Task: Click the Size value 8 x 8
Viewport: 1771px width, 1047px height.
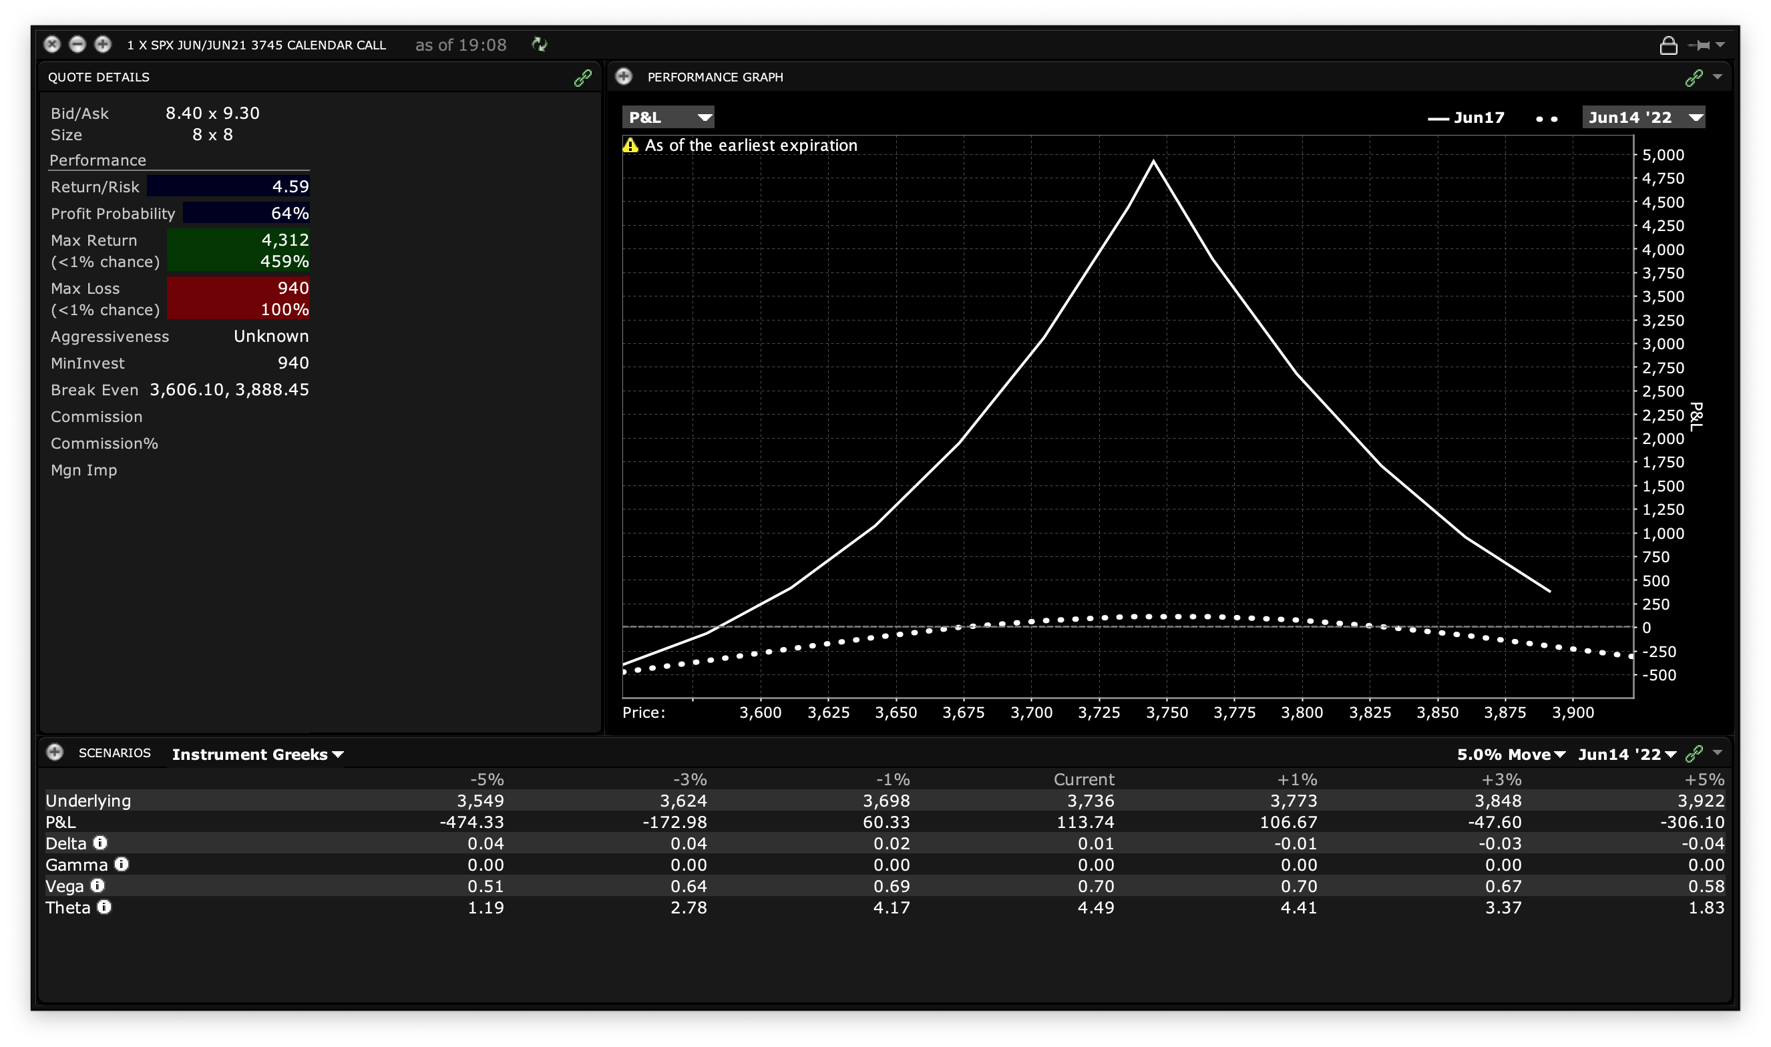Action: [x=212, y=134]
